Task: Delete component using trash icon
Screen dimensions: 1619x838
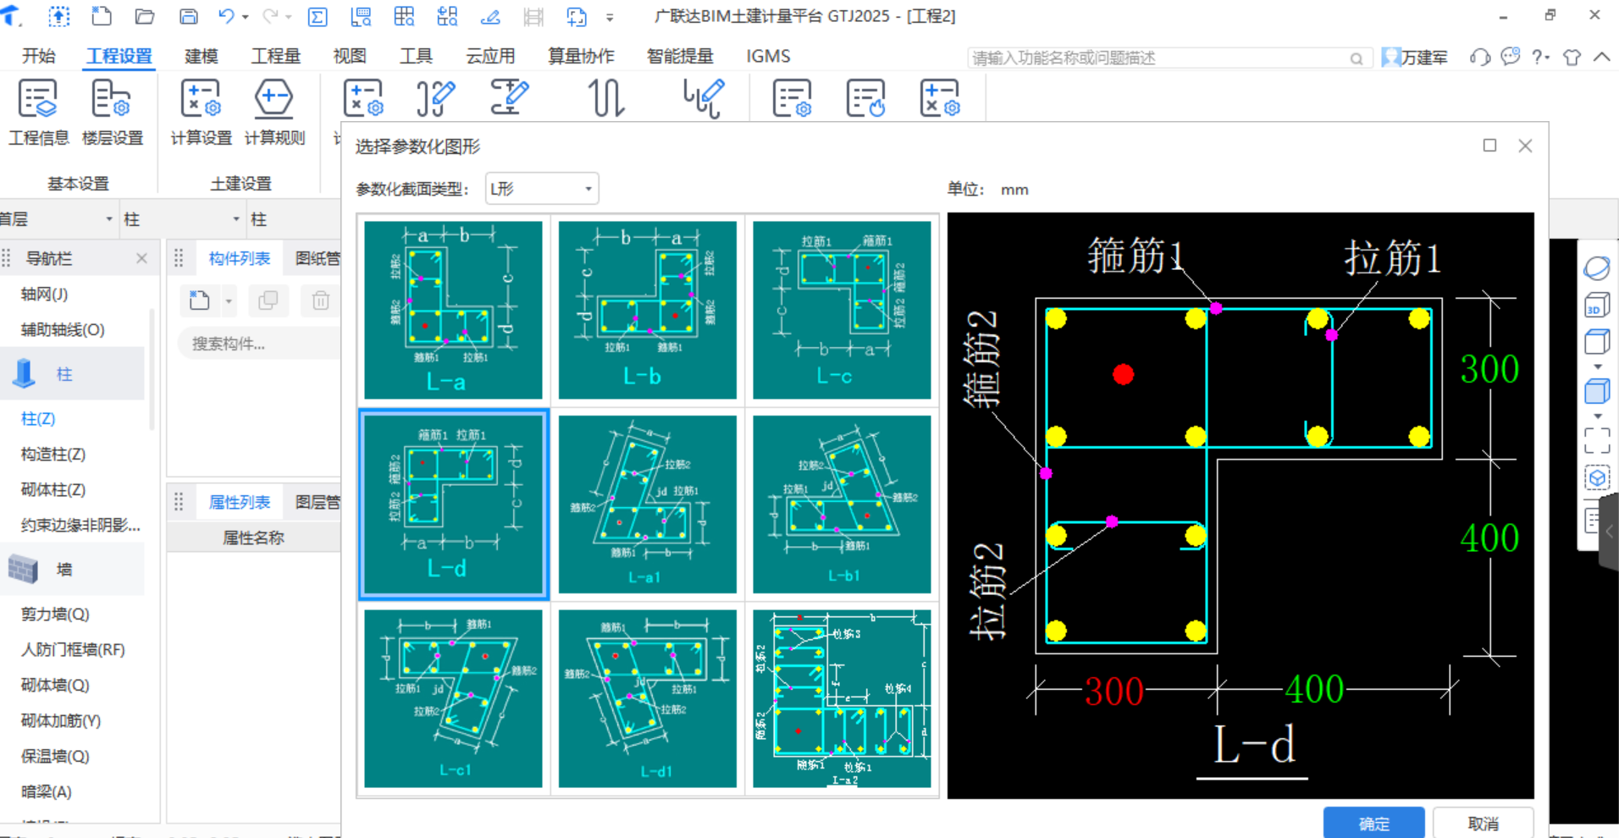Action: click(319, 300)
